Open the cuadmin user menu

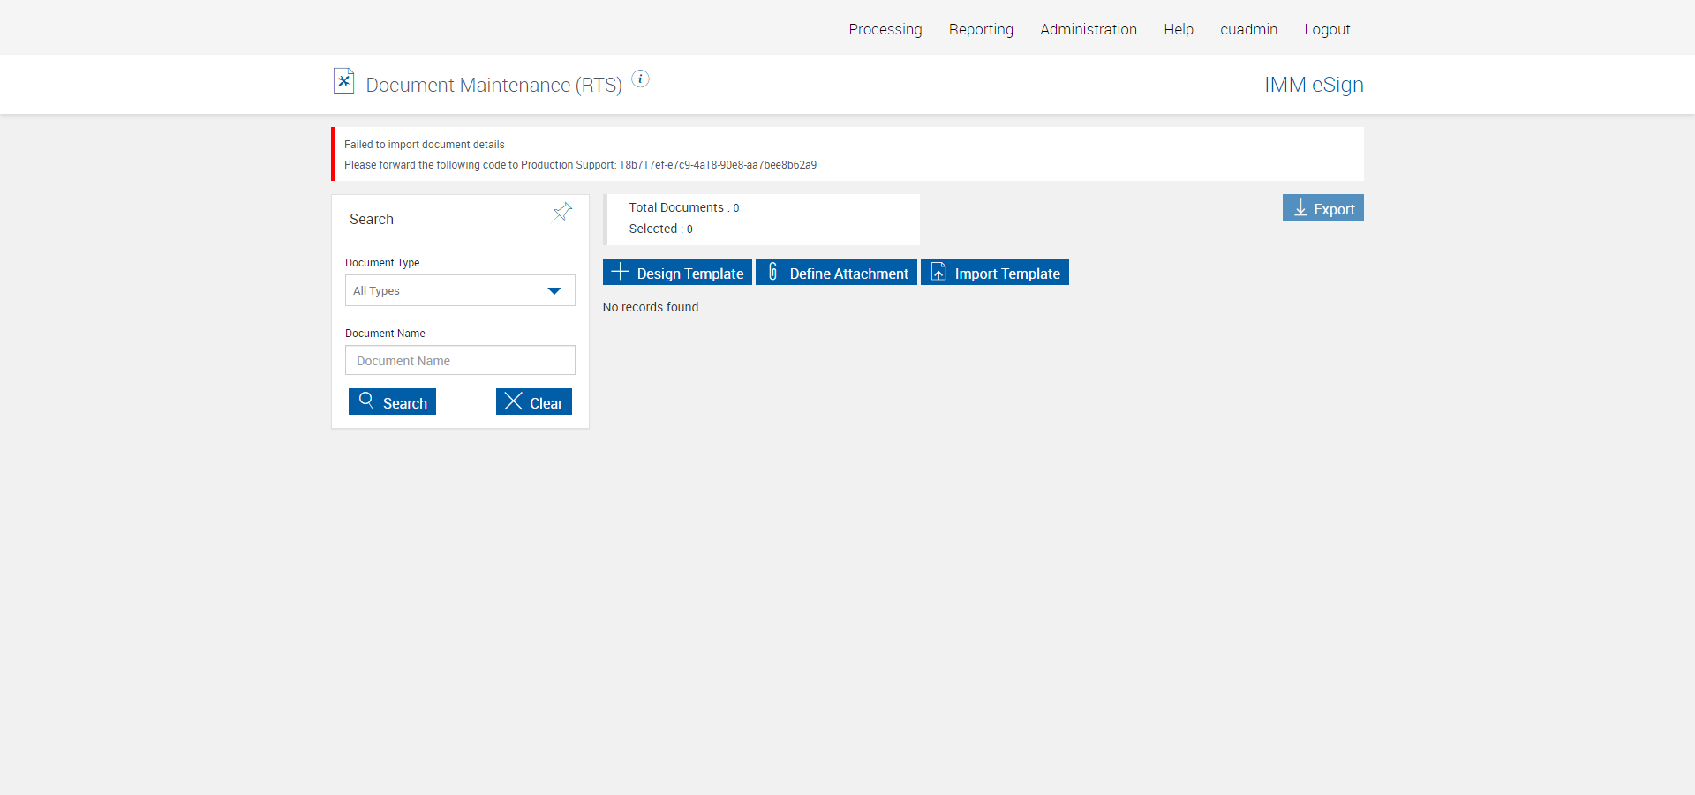click(x=1248, y=29)
